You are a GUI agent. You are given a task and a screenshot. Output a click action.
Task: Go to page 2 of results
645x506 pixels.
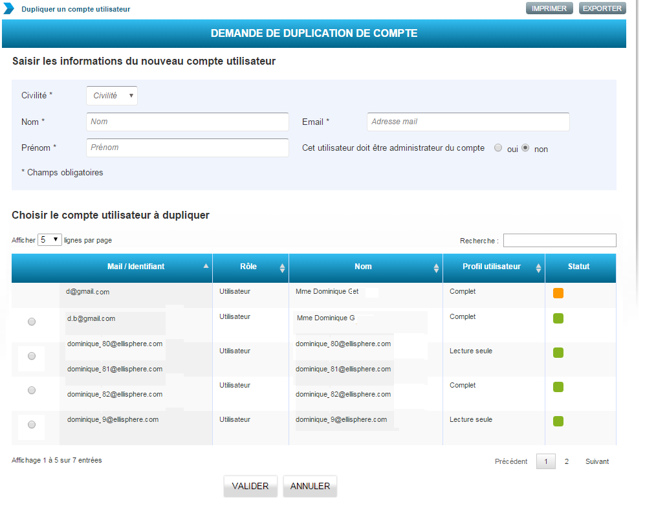tap(567, 461)
